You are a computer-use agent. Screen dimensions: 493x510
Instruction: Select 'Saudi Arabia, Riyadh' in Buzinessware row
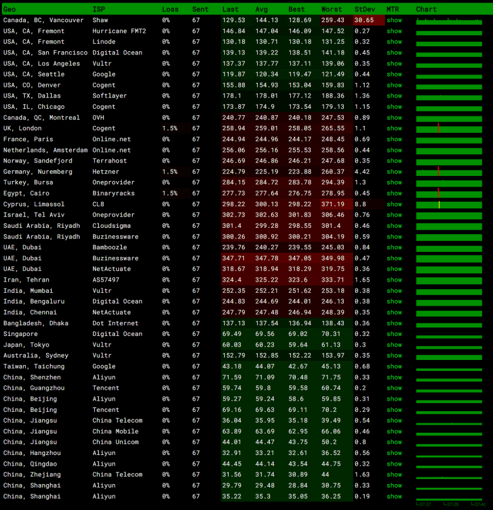pyautogui.click(x=42, y=237)
